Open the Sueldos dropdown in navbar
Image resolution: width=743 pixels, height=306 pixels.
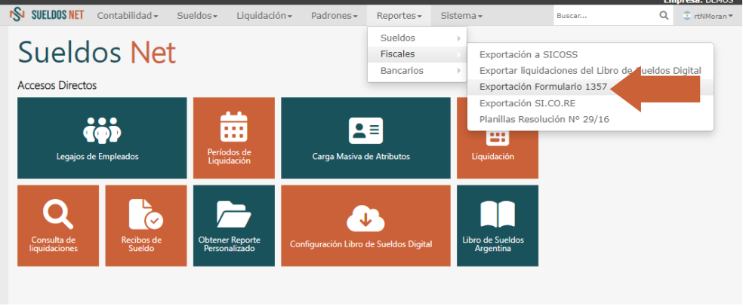tap(197, 16)
